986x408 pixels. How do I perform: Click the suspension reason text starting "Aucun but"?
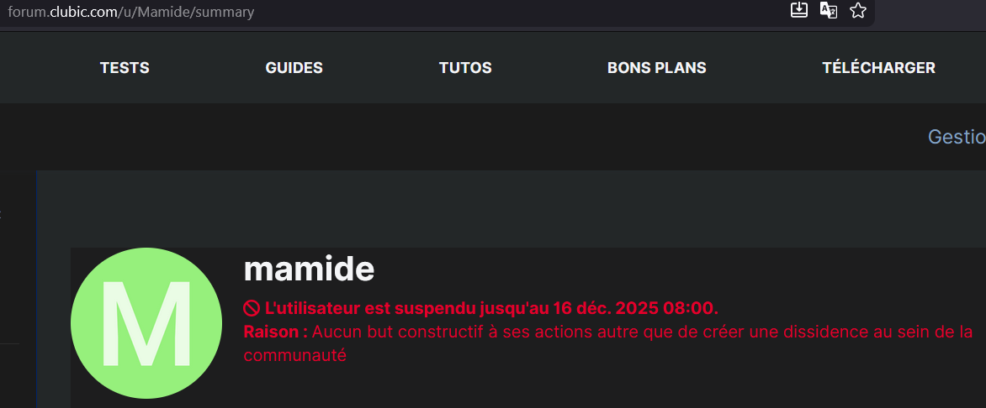[639, 331]
